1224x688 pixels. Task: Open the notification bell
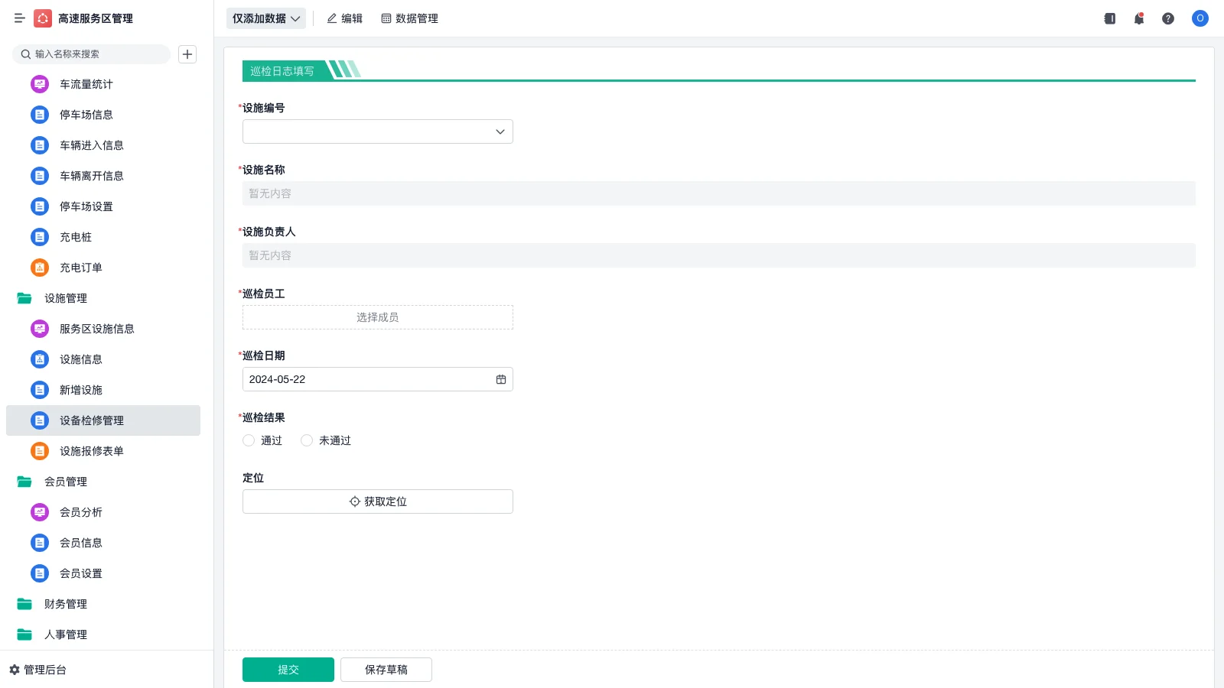click(x=1138, y=18)
